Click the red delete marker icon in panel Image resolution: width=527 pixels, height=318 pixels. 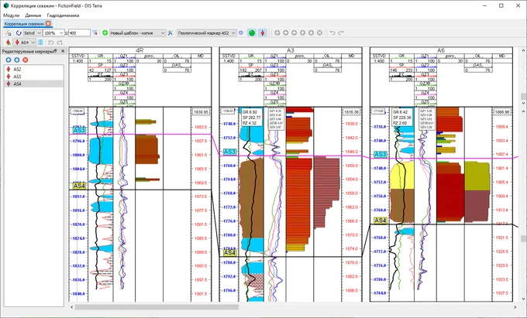(26, 60)
